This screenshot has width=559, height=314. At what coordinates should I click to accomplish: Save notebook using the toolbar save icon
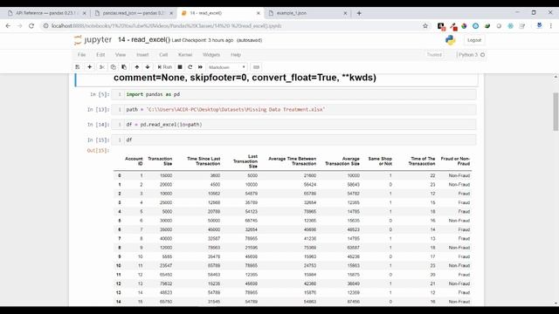tap(78, 67)
